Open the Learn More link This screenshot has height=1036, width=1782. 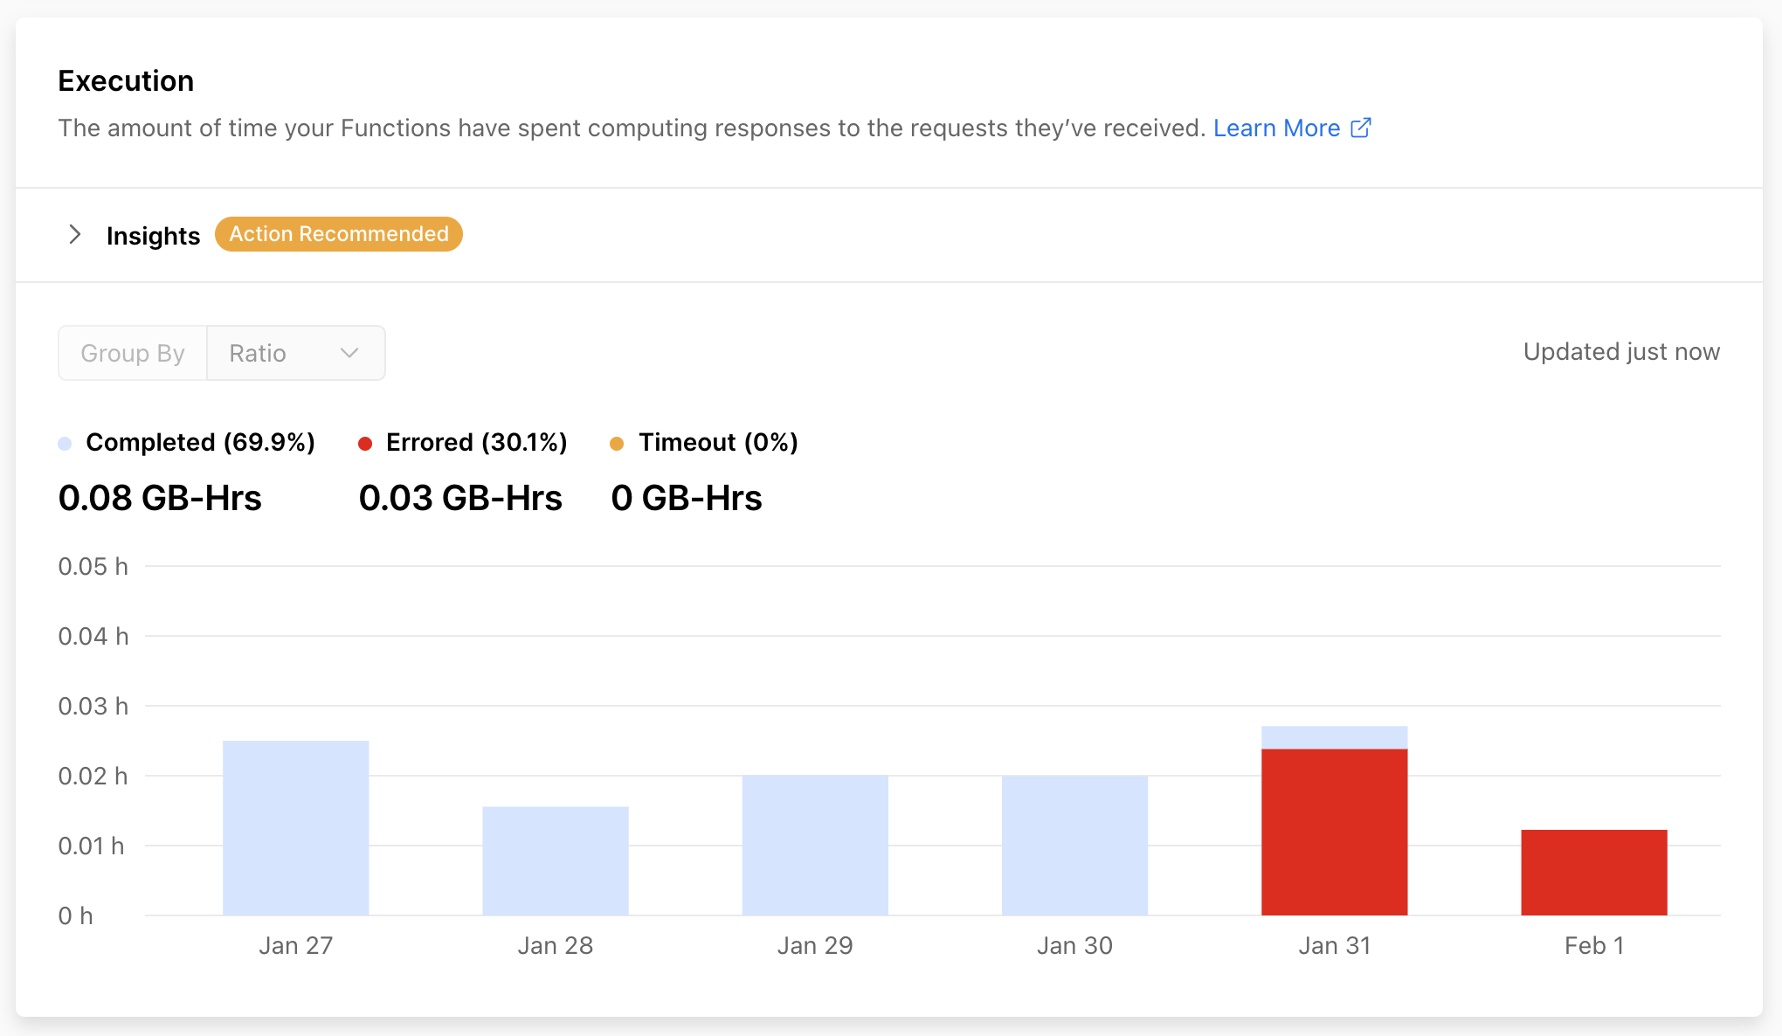tap(1276, 128)
